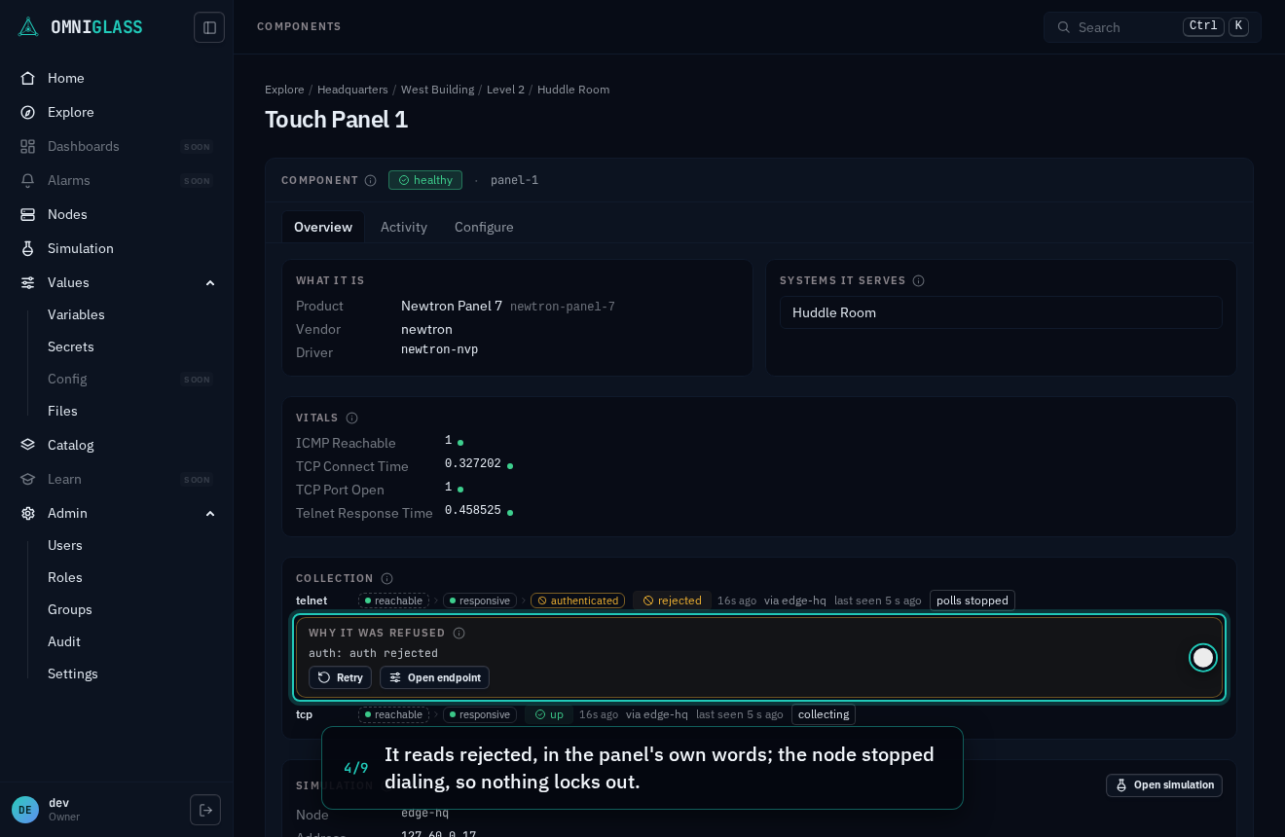Switch to the Overview tab
Image resolution: width=1285 pixels, height=837 pixels.
pos(323,227)
